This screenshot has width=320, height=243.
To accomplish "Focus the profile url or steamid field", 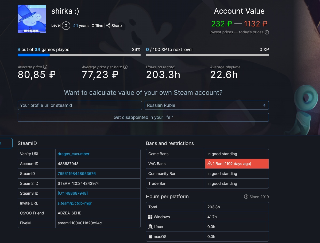I will click(x=80, y=105).
